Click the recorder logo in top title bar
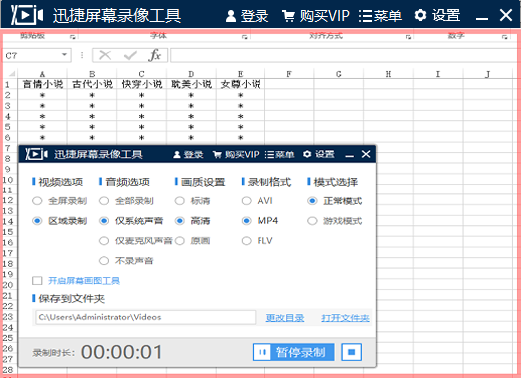The height and width of the screenshot is (378, 521). pos(27,15)
